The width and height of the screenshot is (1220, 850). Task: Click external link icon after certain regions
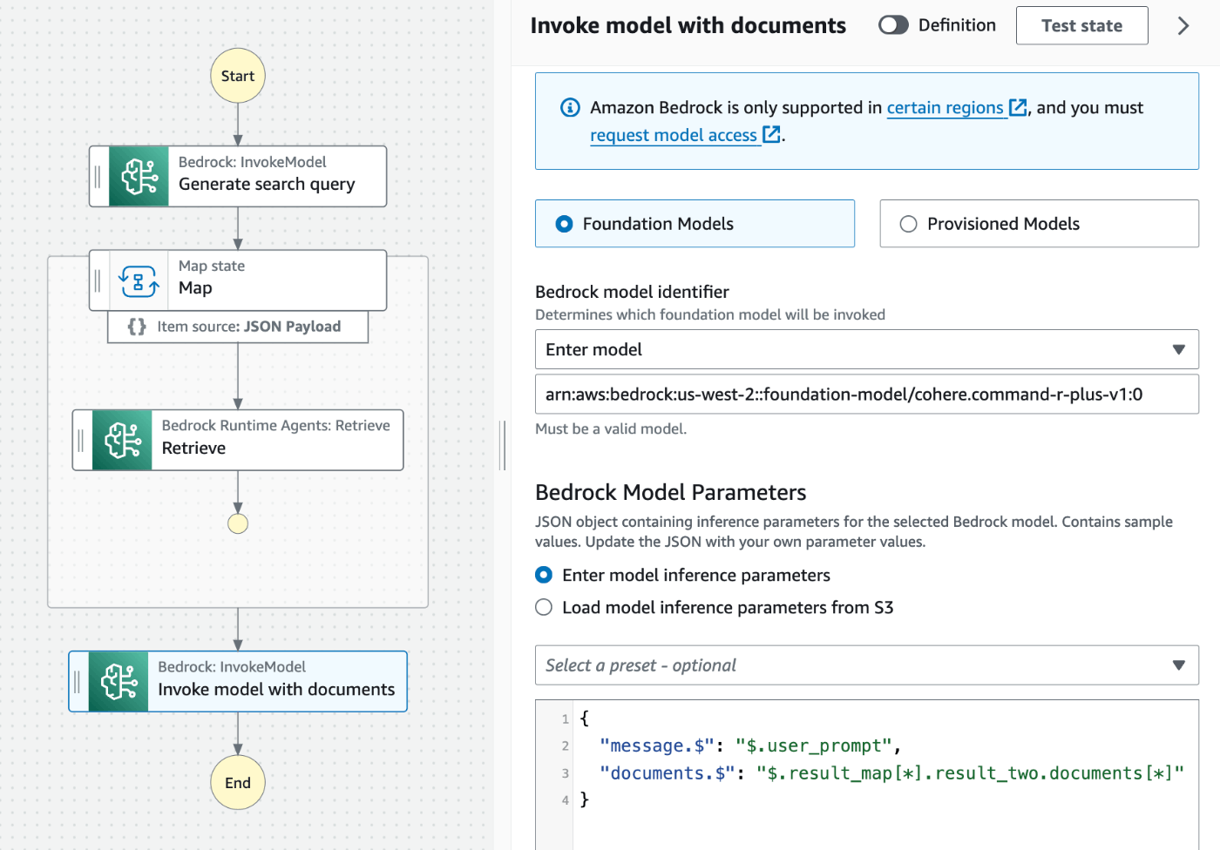[x=1018, y=107]
